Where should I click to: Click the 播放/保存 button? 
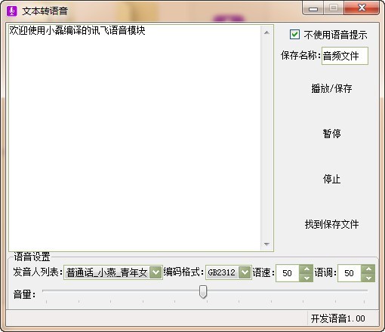[x=331, y=88]
